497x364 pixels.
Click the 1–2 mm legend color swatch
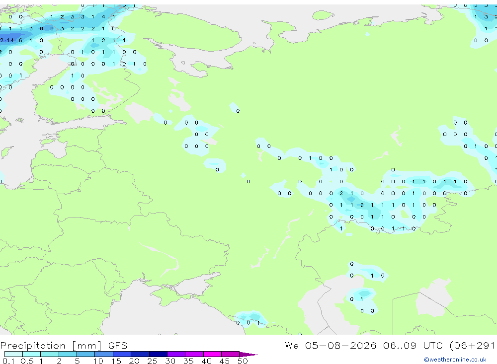[x=50, y=354]
